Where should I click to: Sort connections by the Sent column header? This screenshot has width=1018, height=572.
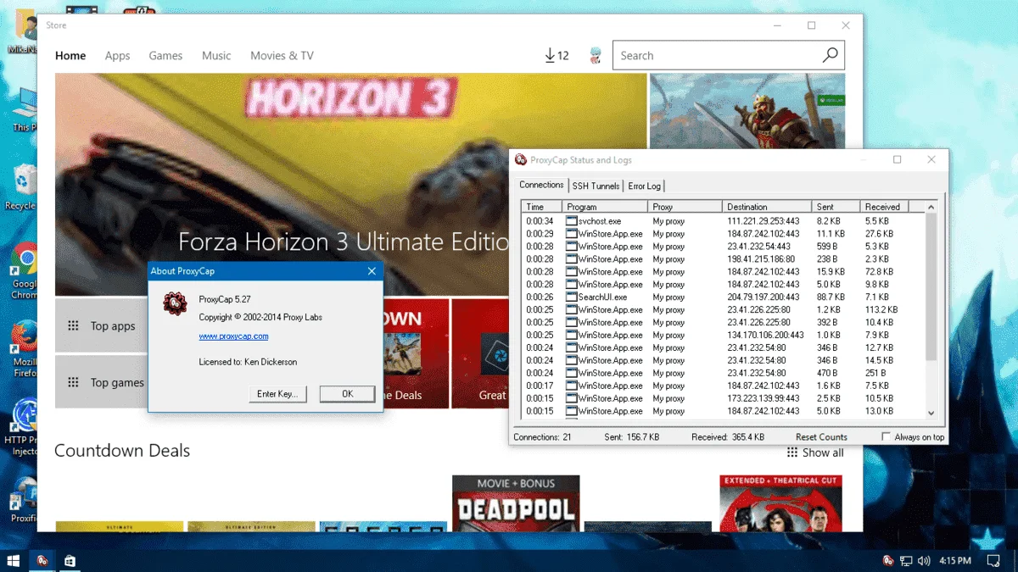point(836,207)
